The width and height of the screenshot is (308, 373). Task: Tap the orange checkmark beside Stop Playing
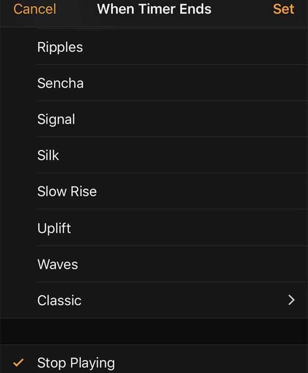pyautogui.click(x=18, y=362)
